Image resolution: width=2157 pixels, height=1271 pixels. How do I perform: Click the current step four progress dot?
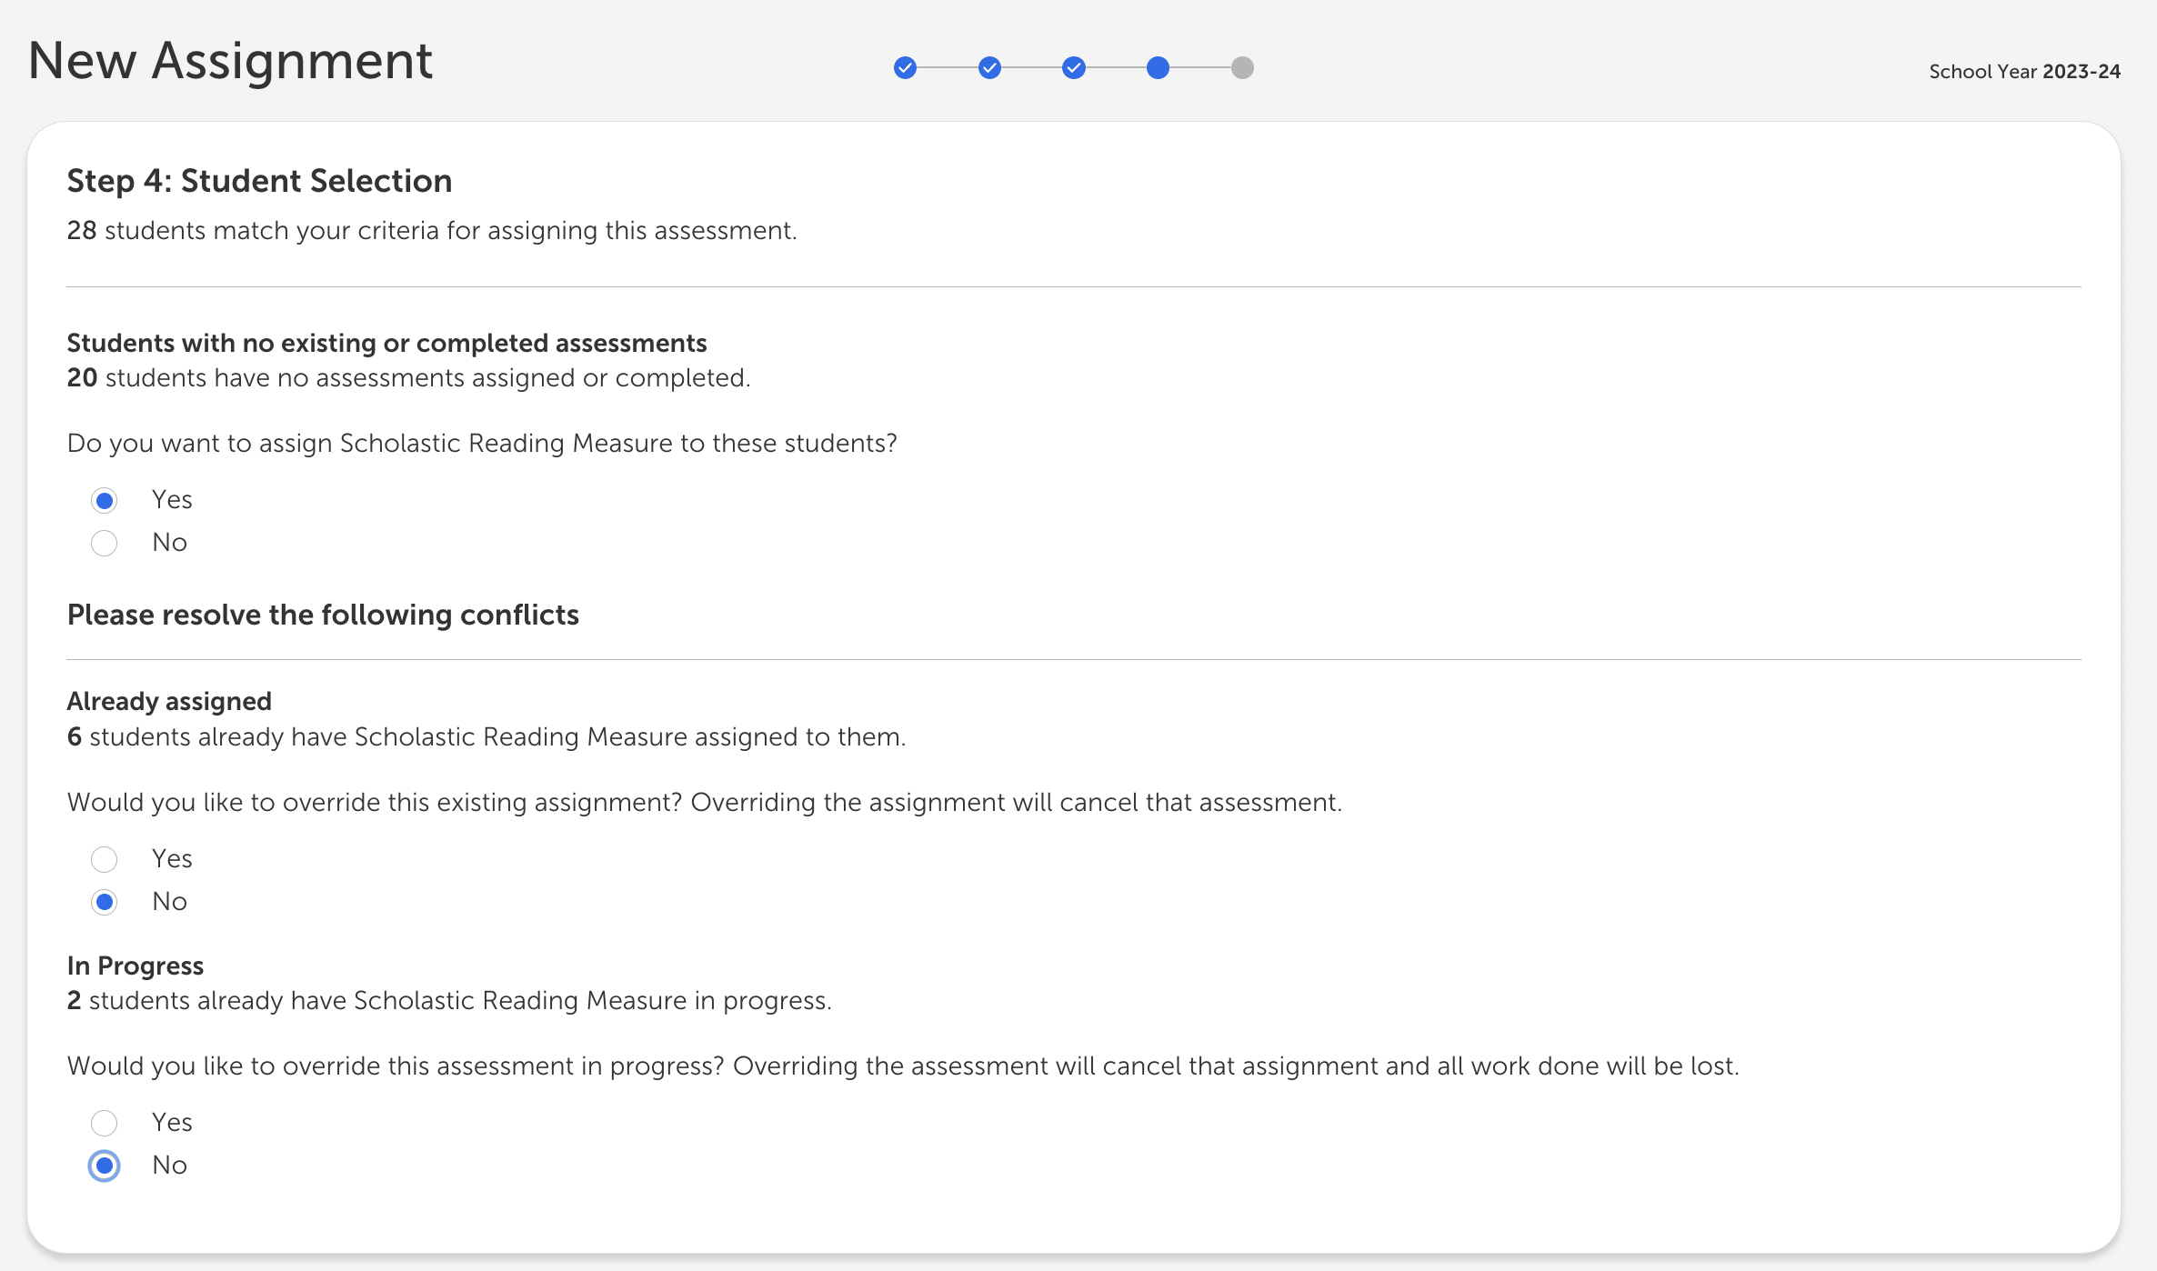click(1158, 68)
